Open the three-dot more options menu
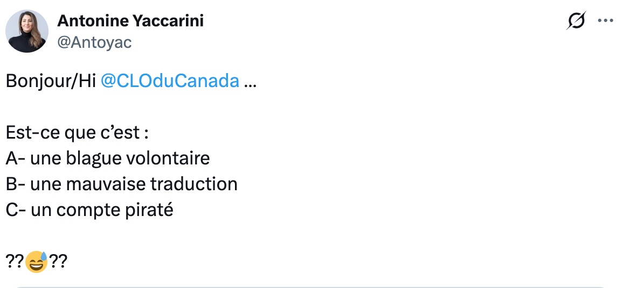623x288 pixels. 606,21
